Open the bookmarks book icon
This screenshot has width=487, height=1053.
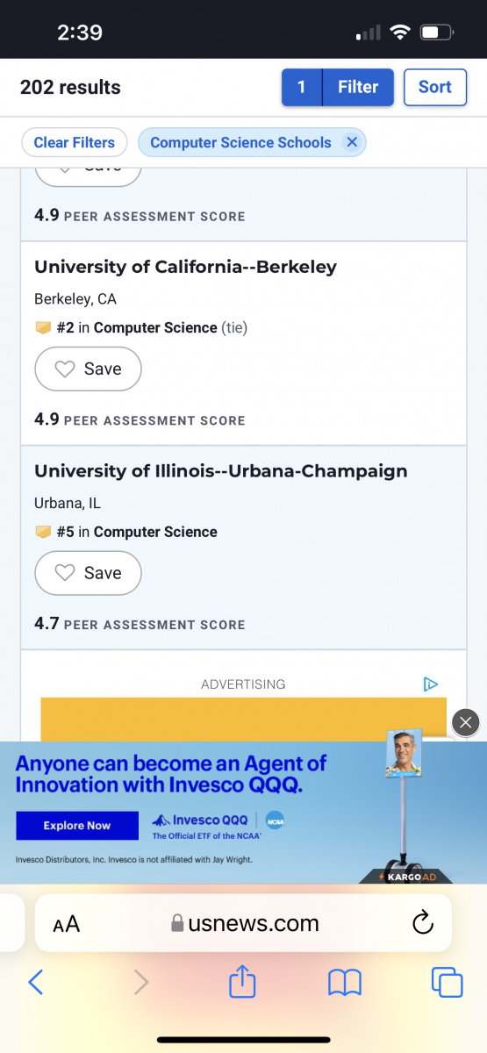345,983
